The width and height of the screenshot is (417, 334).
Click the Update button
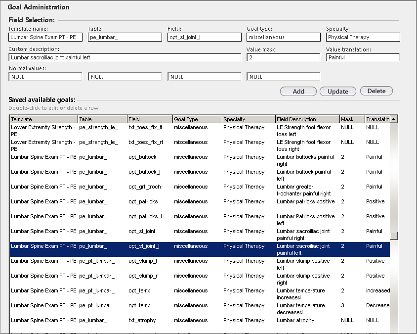[338, 92]
